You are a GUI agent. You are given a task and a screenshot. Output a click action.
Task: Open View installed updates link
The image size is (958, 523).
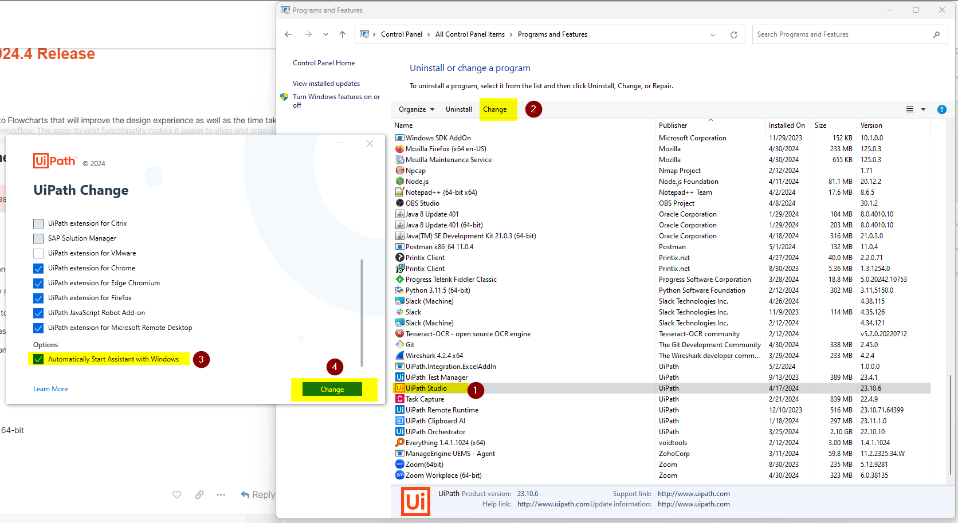point(326,84)
